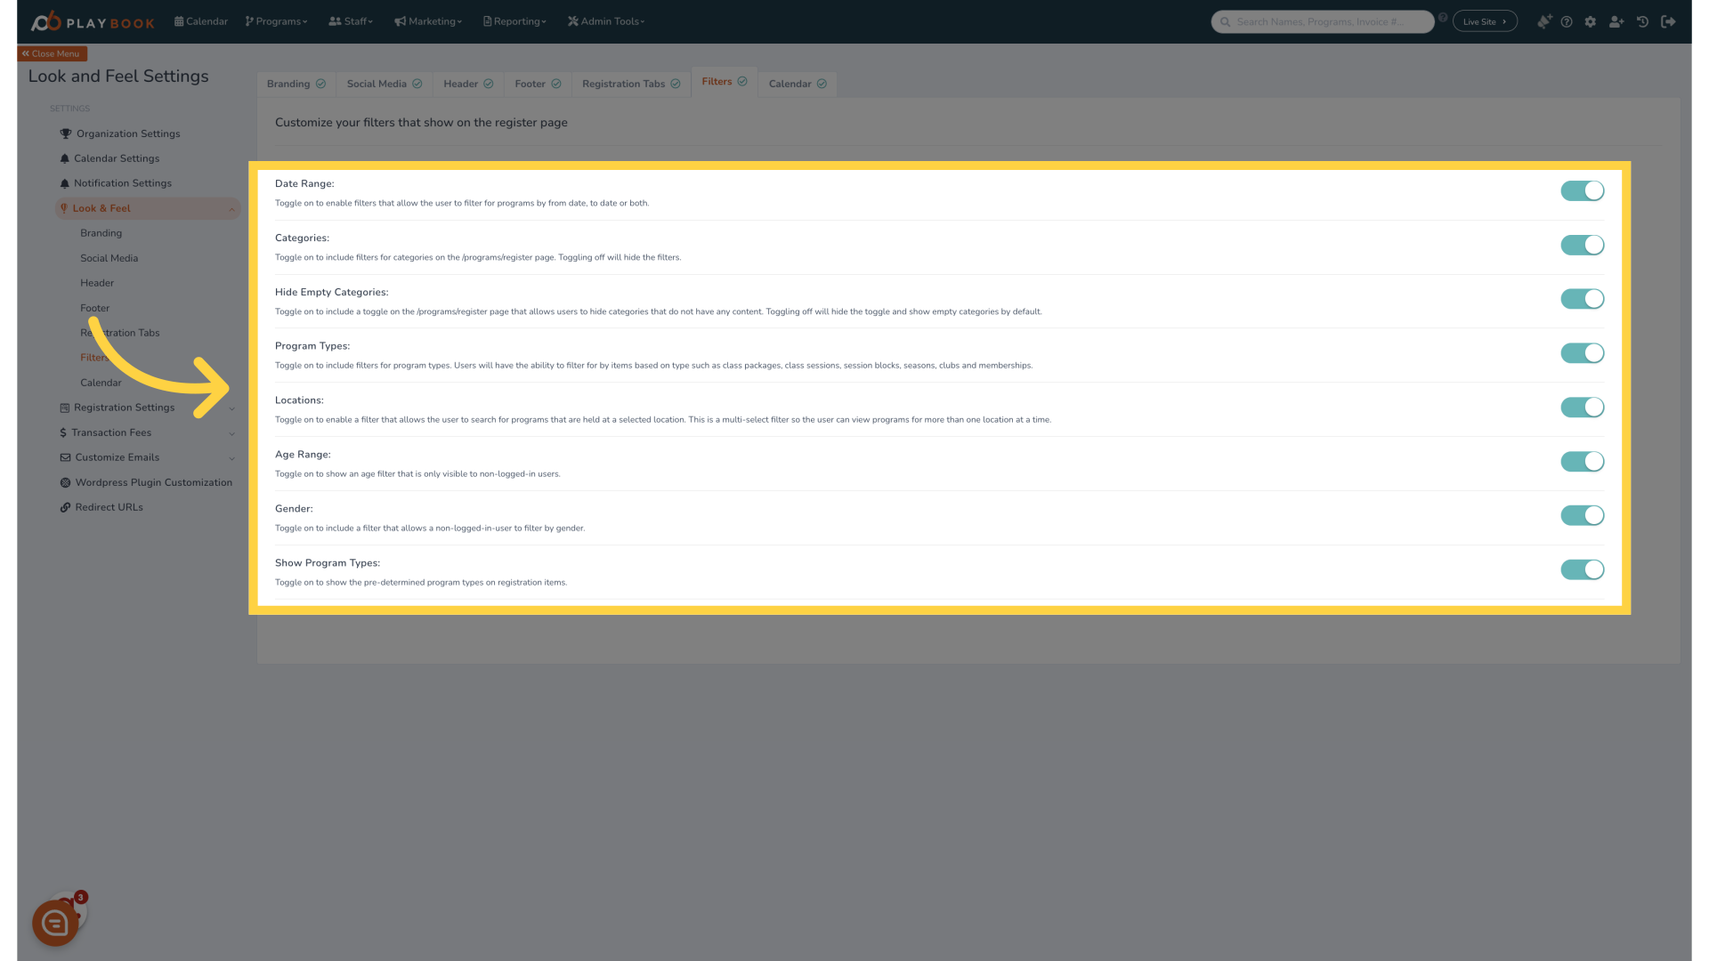Disable the Gender filter toggle

coord(1583,515)
